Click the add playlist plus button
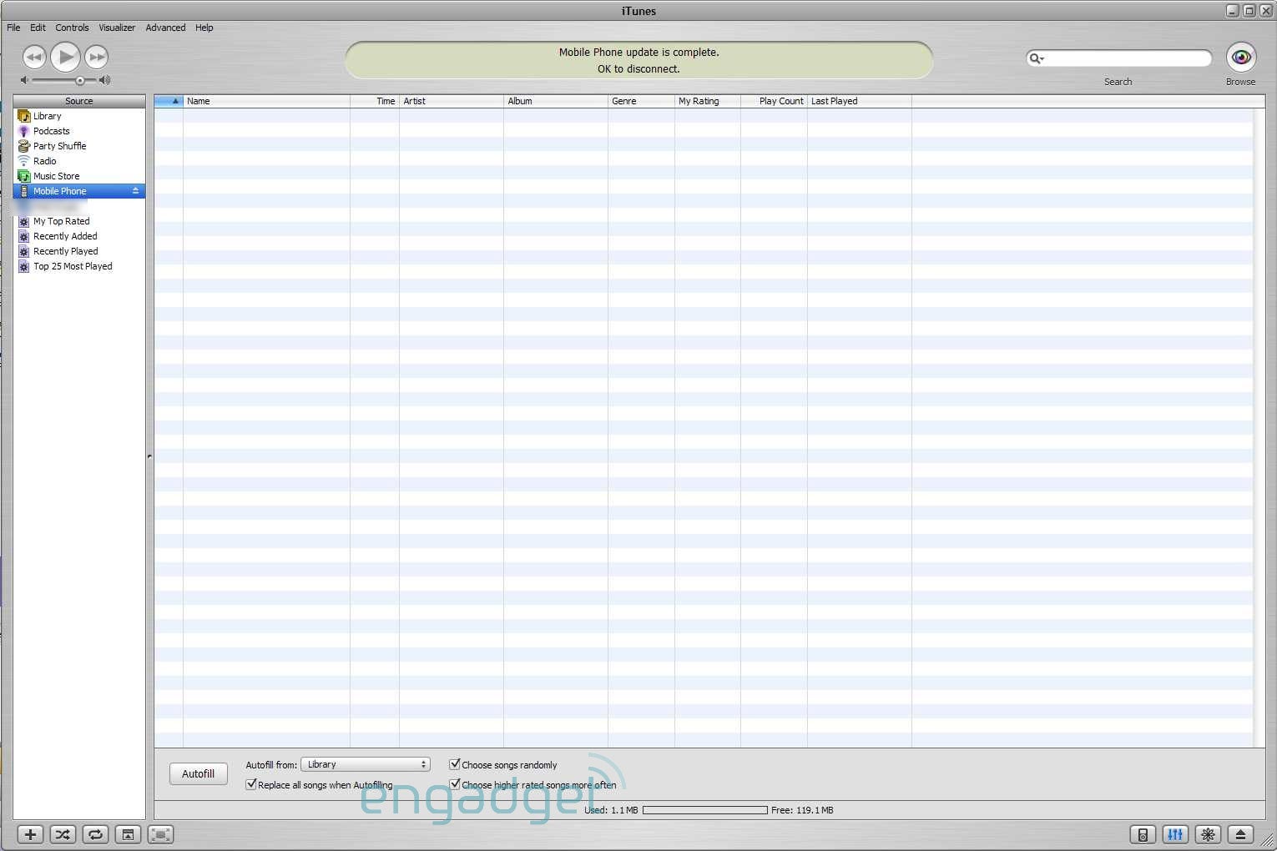 31,834
